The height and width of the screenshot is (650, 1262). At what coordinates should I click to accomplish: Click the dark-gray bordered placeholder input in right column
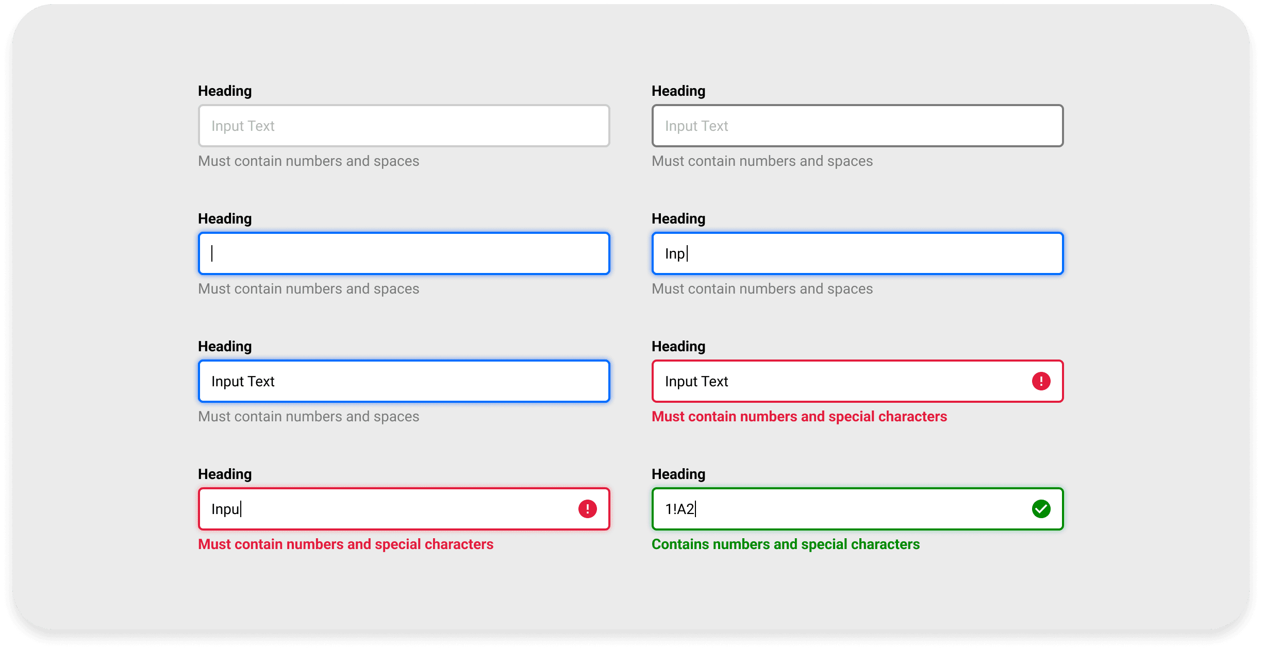click(857, 126)
